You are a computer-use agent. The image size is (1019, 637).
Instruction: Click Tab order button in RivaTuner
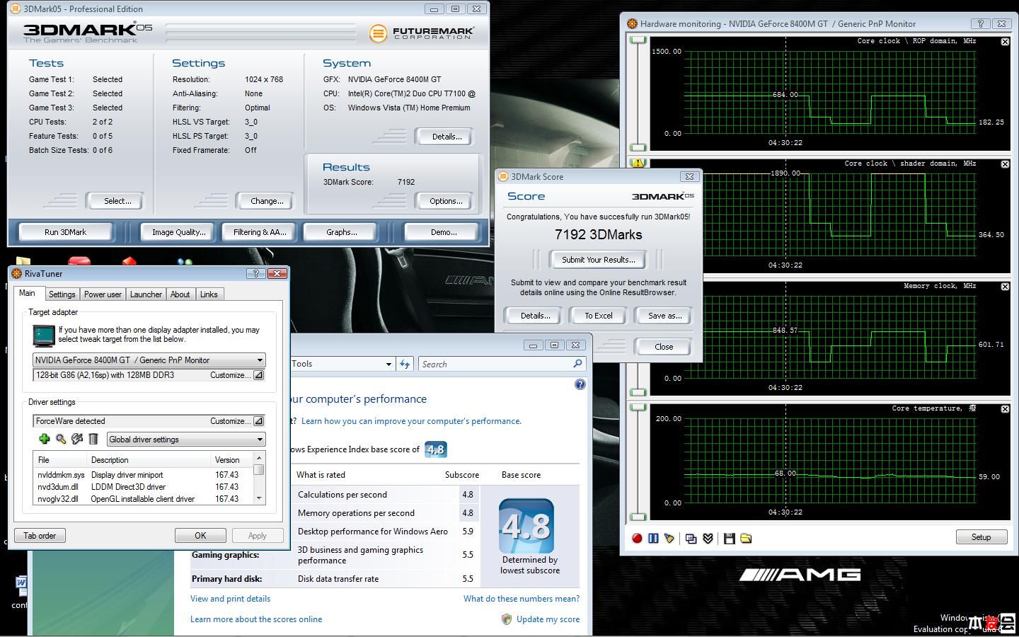(40, 536)
